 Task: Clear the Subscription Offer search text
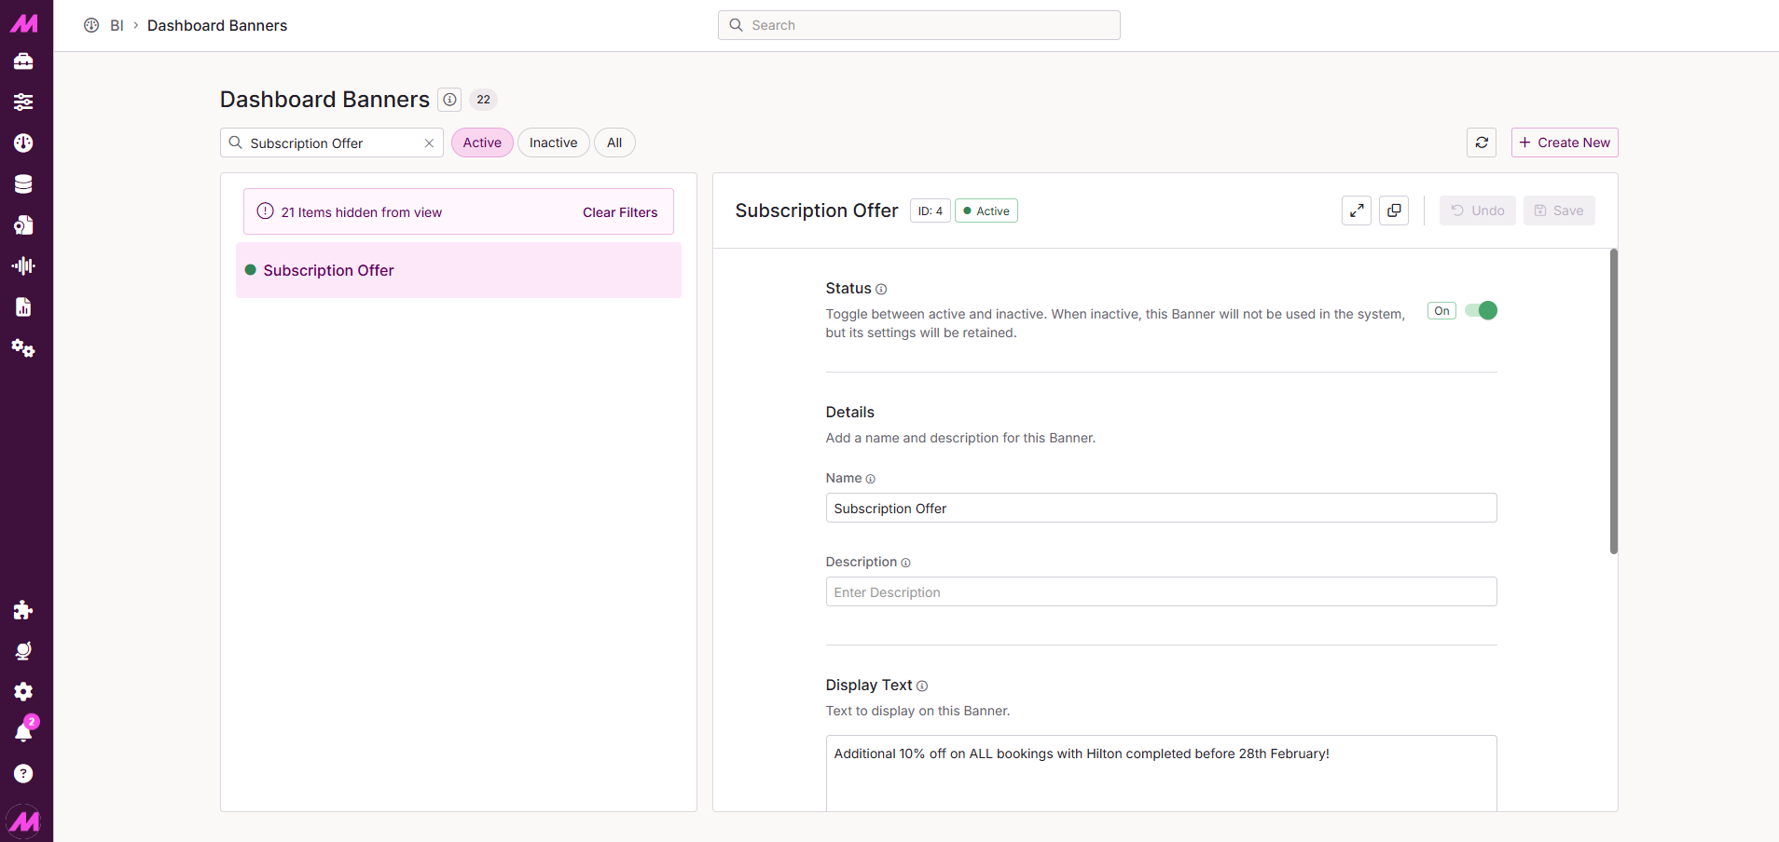(429, 143)
